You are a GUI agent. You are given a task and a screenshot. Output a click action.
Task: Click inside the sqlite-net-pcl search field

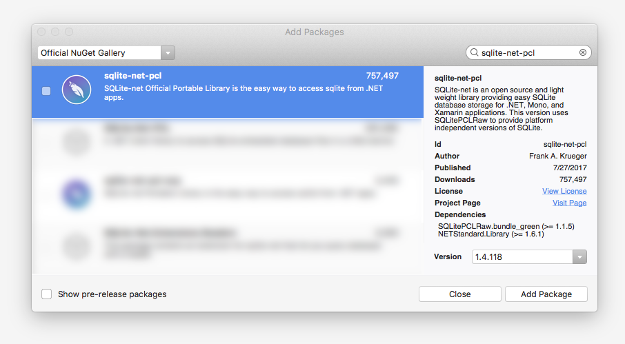(528, 52)
